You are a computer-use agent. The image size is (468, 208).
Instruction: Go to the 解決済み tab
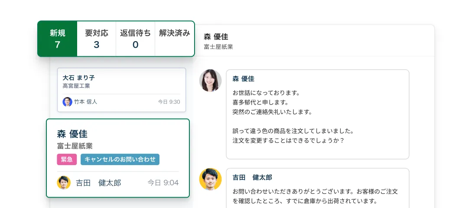[x=175, y=39]
